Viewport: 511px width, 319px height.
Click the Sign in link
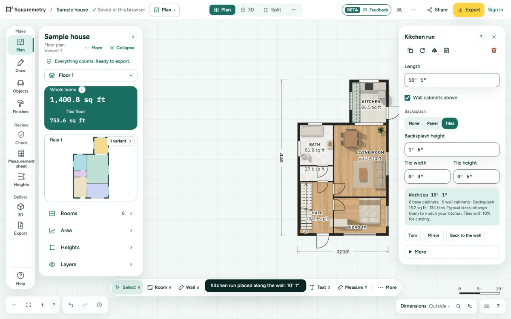495,10
